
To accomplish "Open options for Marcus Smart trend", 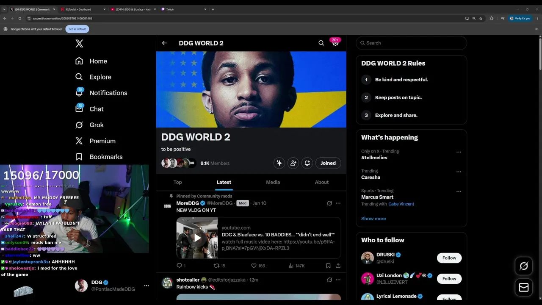I will pos(459,191).
